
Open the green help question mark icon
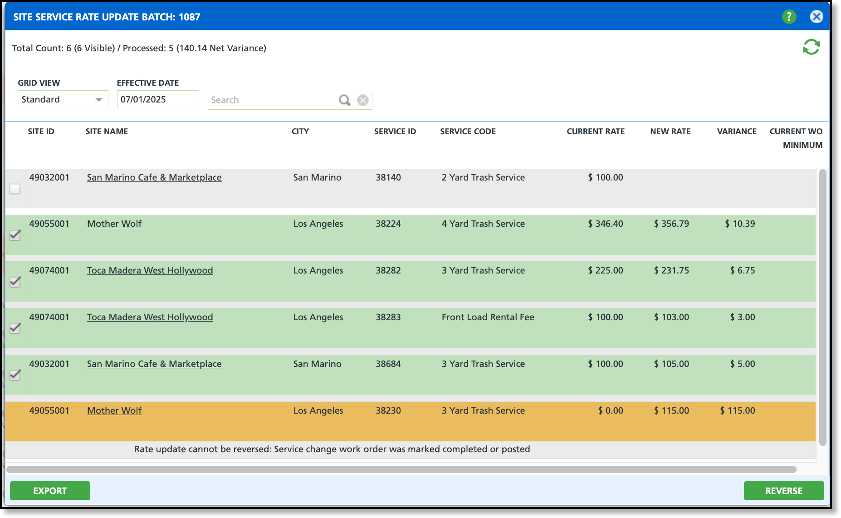(x=789, y=17)
